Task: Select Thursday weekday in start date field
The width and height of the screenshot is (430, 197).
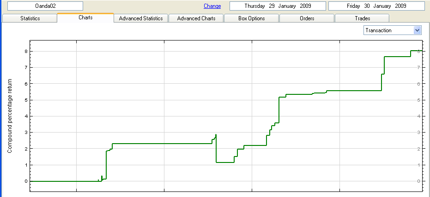Action: pos(255,6)
